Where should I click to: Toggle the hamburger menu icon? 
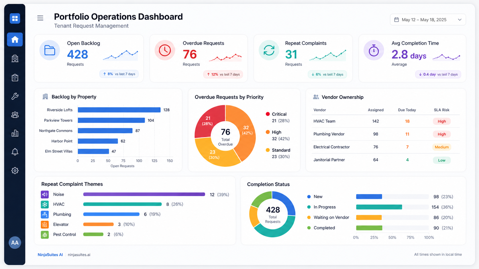[40, 18]
